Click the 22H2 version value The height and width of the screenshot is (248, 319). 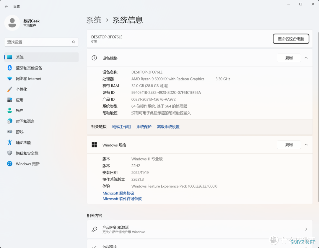point(136,166)
